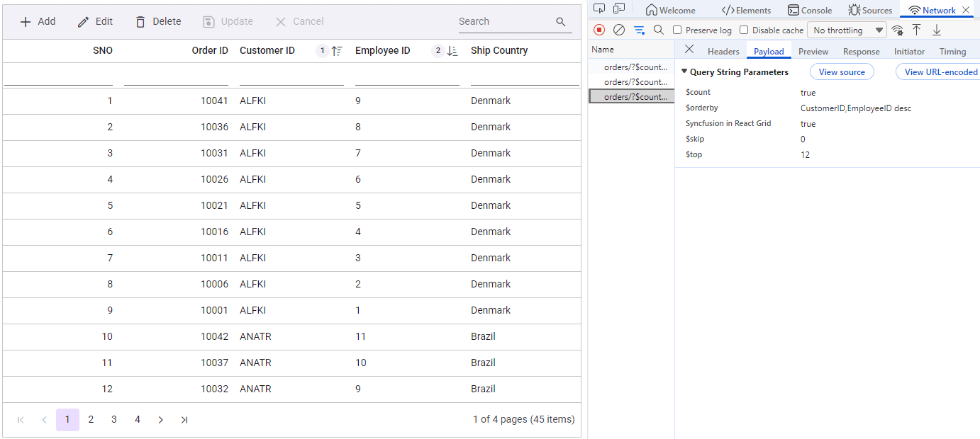Toggle device emulation icon in DevTools

[619, 9]
